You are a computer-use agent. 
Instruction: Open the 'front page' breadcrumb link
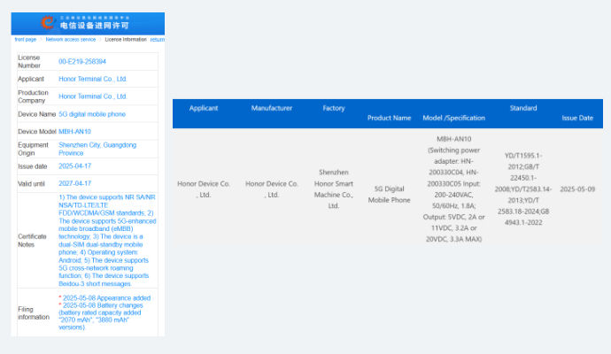[26, 39]
